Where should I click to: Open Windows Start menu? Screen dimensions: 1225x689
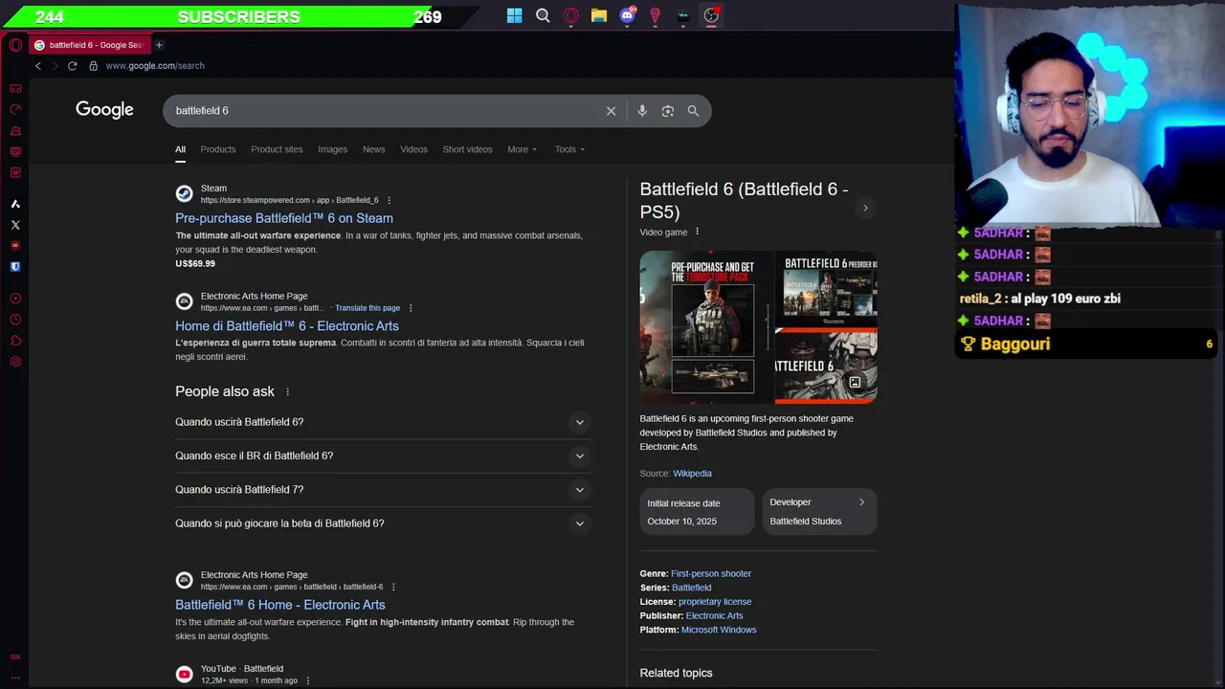[x=515, y=15]
